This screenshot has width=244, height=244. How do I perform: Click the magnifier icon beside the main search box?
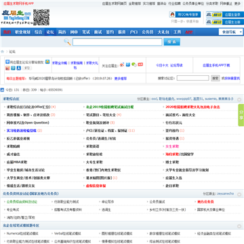coord(67,41)
